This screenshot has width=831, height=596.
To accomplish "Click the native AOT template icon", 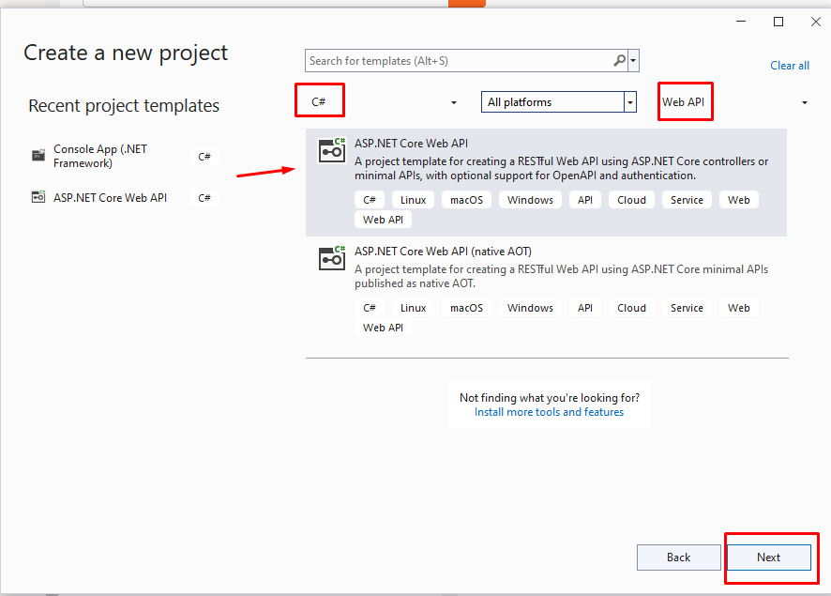I will [x=332, y=258].
